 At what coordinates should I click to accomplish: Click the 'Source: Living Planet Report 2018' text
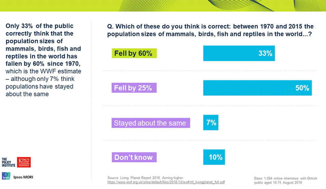[146, 177]
